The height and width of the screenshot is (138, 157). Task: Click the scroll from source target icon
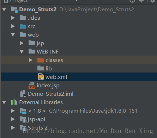click(132, 1)
